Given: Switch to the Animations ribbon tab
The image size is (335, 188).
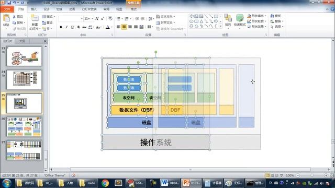Looking at the screenshot, I should tap(72, 9).
